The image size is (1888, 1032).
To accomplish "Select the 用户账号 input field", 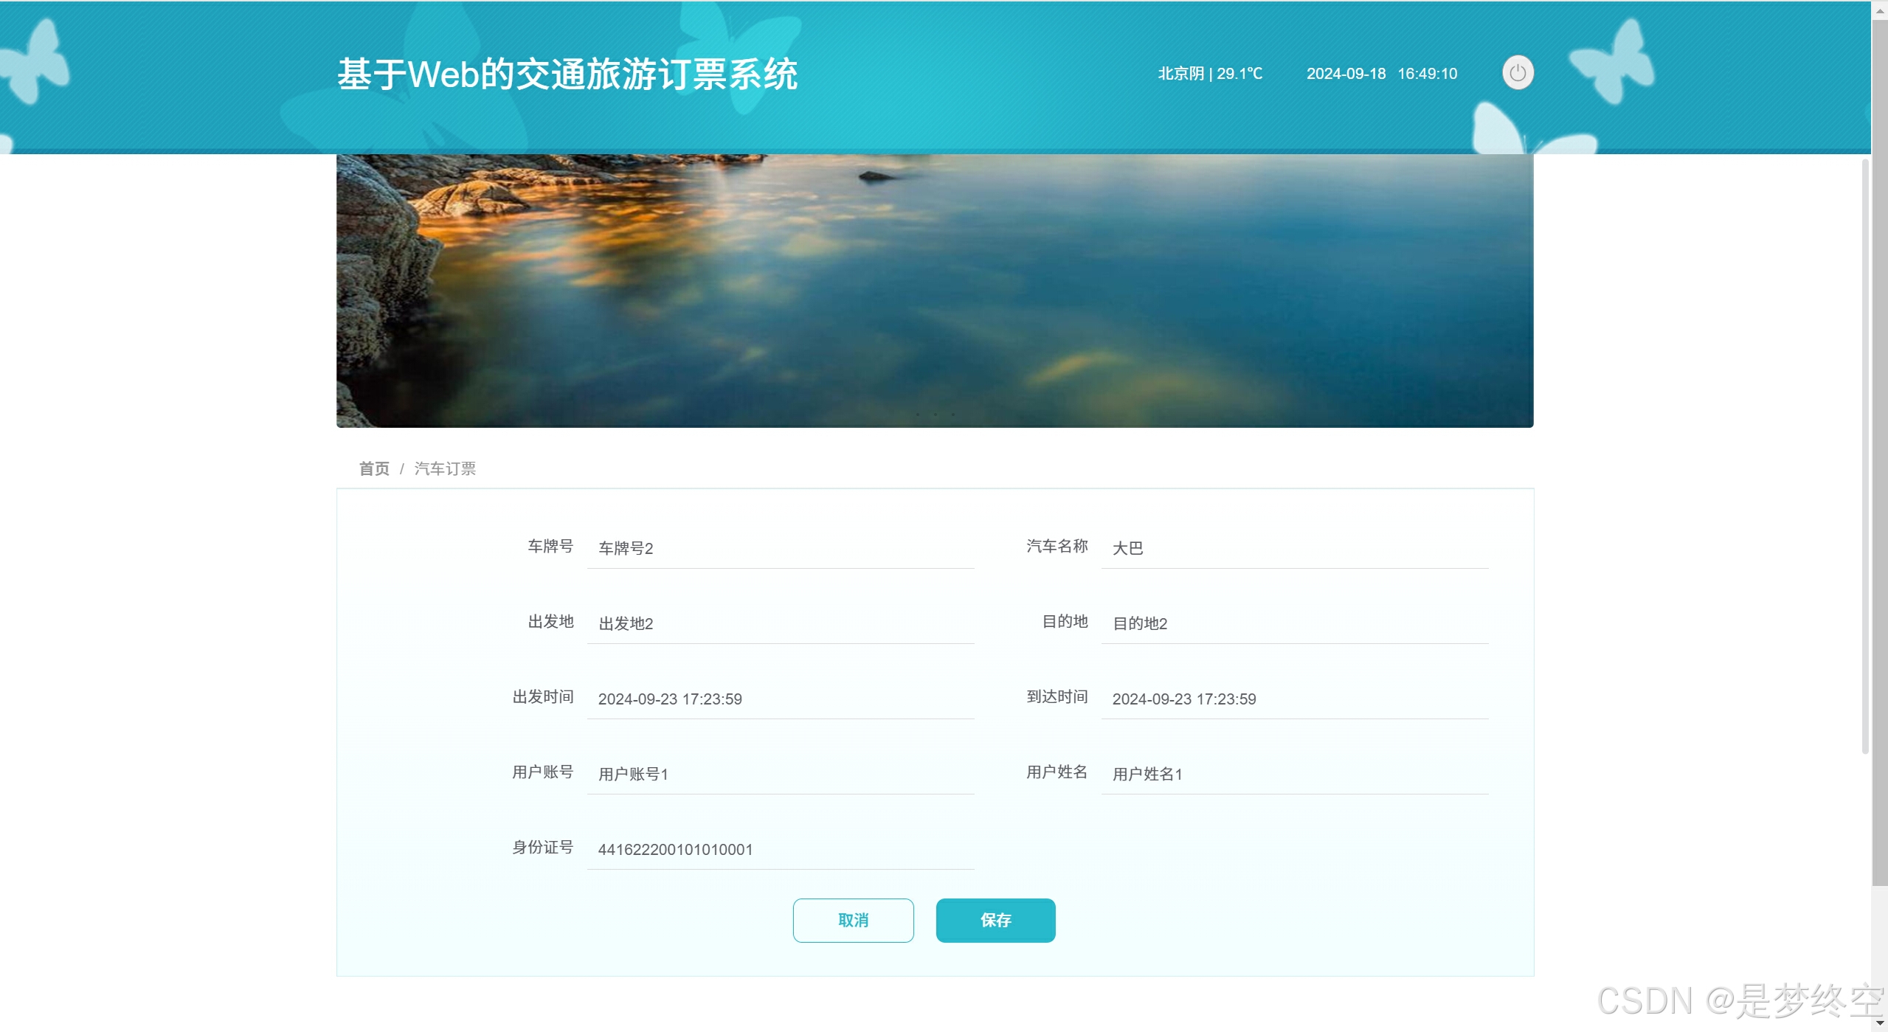I will pos(781,774).
